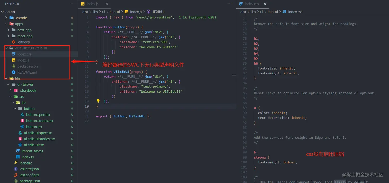Open Explorer panel more actions menu
Image resolution: width=389 pixels, height=183 pixels.
(71, 4)
